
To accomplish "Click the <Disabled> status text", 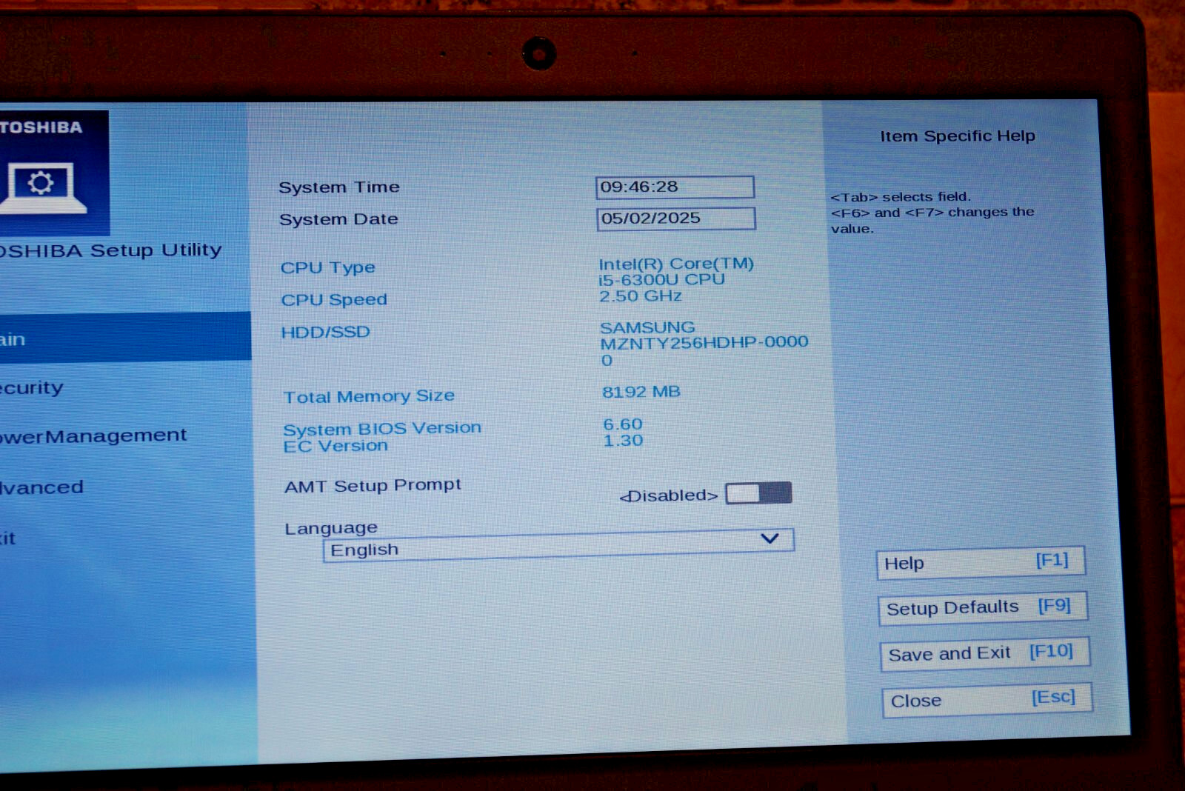I will pyautogui.click(x=669, y=495).
